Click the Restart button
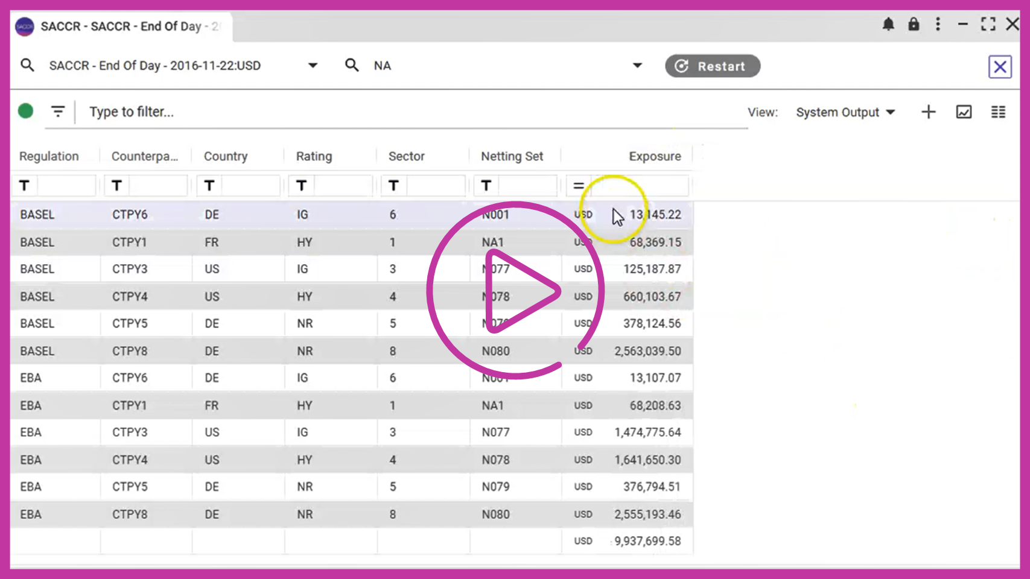The image size is (1030, 579). [x=713, y=66]
